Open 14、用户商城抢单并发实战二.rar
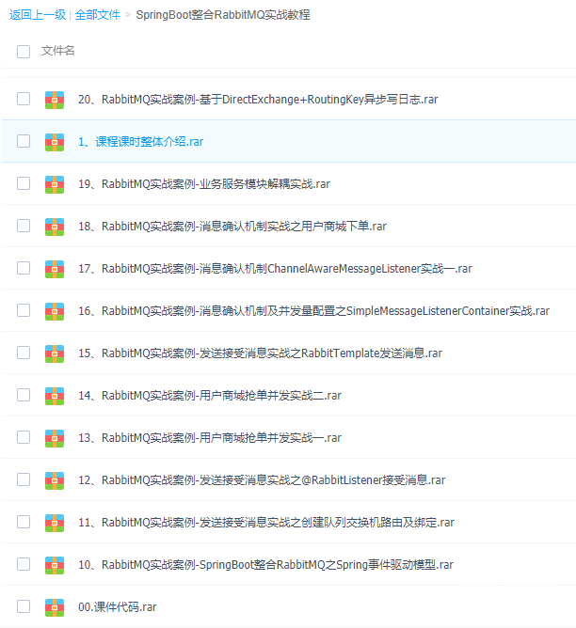 click(210, 395)
